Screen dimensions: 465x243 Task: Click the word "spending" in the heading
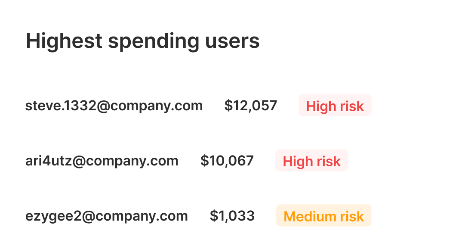[x=153, y=42]
